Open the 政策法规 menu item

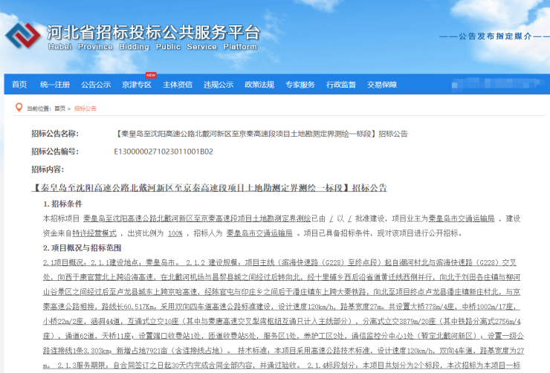coord(259,85)
